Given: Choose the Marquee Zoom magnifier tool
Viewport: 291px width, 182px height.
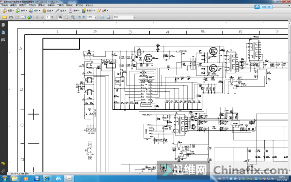Looking at the screenshot, I should (x=73, y=17).
